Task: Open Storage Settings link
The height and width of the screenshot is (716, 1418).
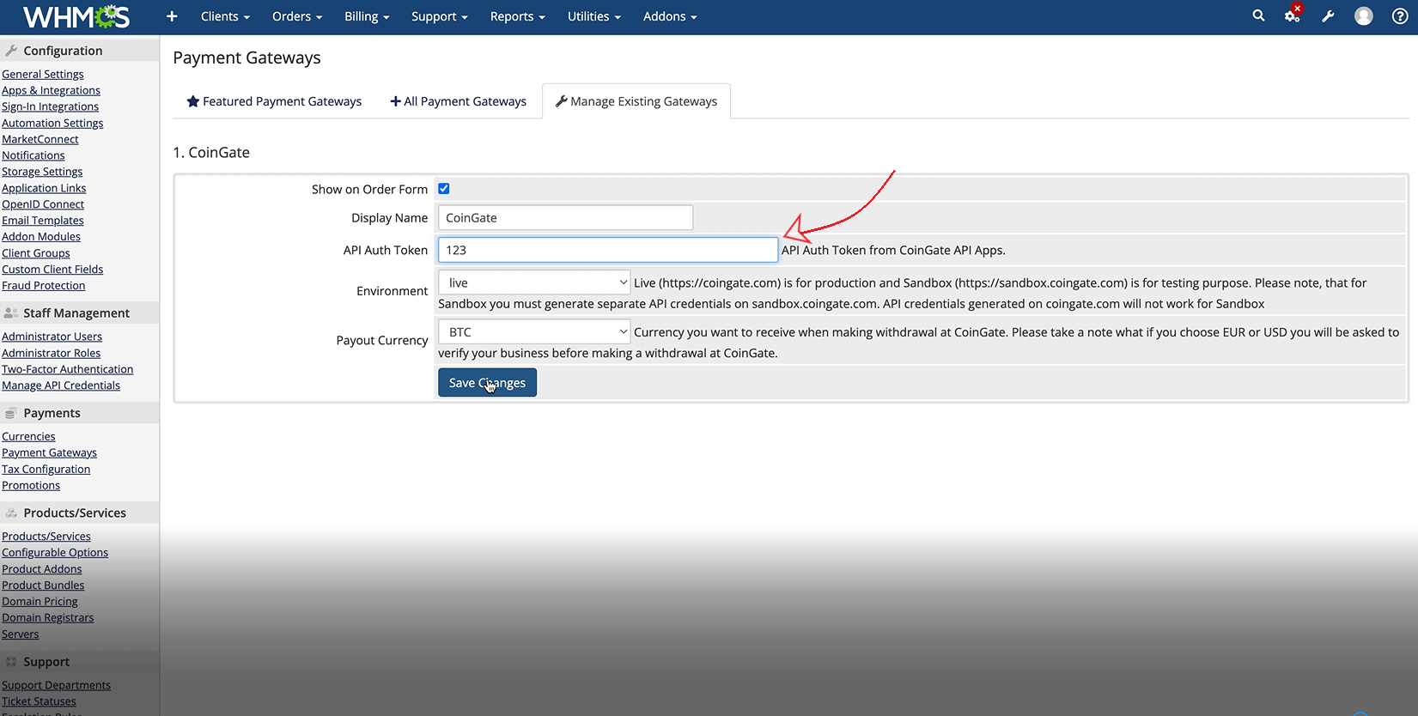Action: pos(42,172)
